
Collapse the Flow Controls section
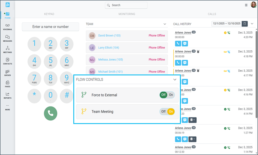(175, 80)
